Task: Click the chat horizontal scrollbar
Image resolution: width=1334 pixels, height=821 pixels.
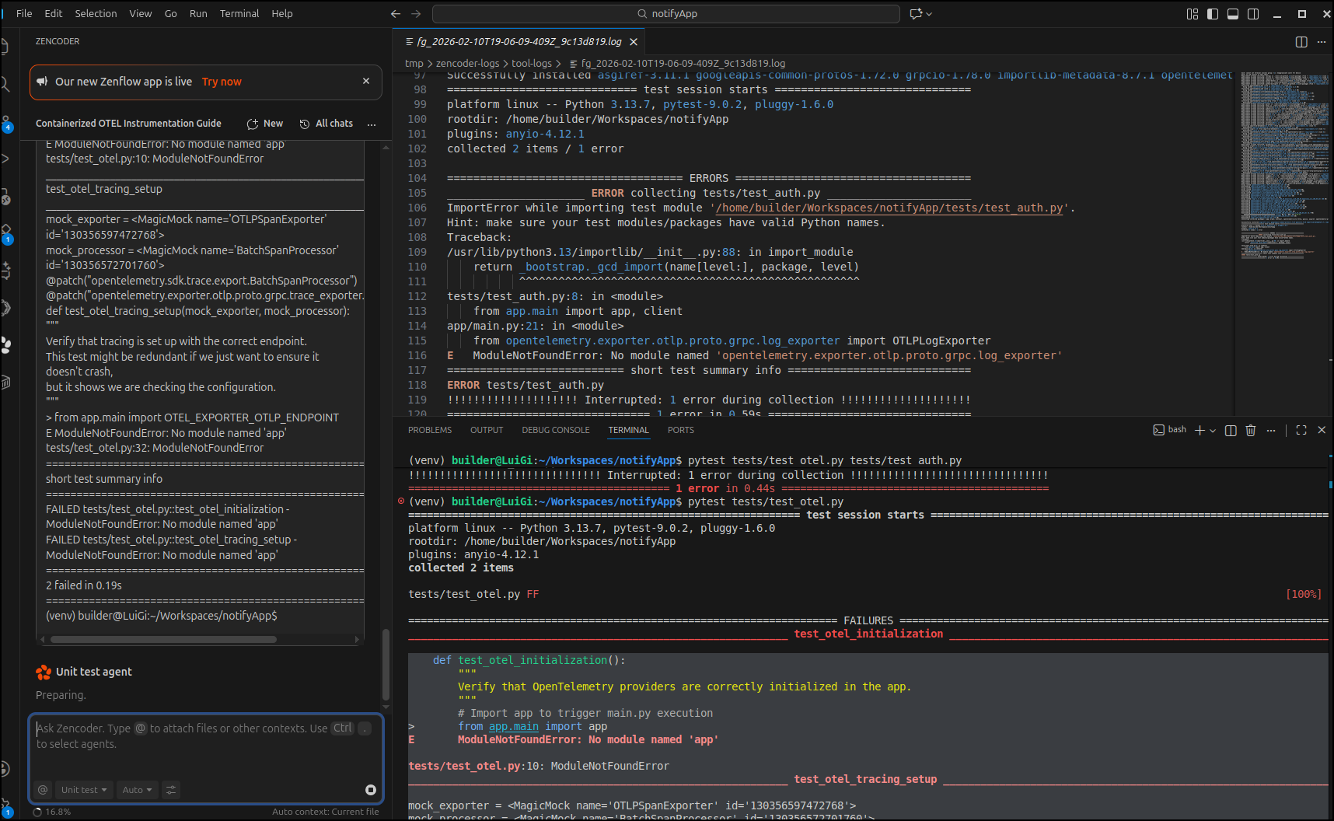Action: [x=163, y=640]
